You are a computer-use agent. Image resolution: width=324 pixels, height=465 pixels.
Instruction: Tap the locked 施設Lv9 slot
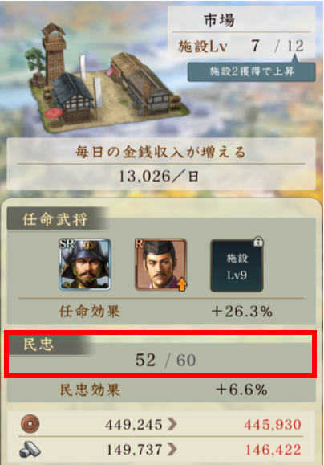tap(237, 265)
